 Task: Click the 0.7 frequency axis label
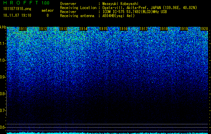[3, 111]
